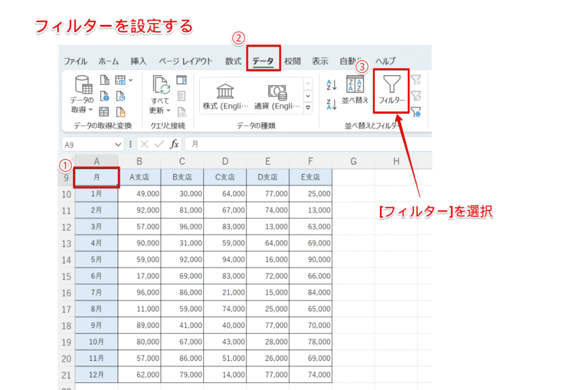The width and height of the screenshot is (565, 390).
Task: Select row header 15
Action: pyautogui.click(x=67, y=276)
